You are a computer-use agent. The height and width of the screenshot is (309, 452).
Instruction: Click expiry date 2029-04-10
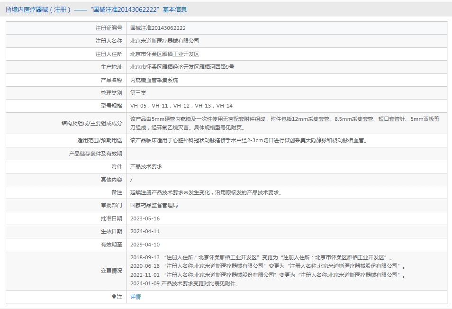click(145, 245)
